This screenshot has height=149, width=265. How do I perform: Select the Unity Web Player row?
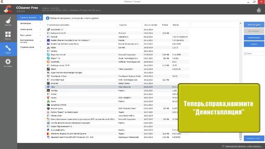coord(118,80)
